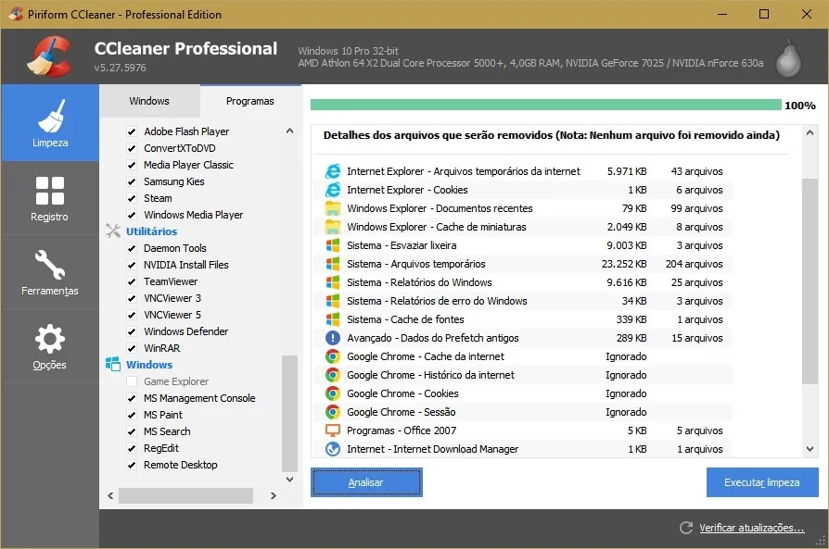Open the Opções gear section
Screen dimensions: 829x549
[x=50, y=345]
